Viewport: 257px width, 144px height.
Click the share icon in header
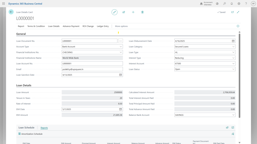(124, 12)
